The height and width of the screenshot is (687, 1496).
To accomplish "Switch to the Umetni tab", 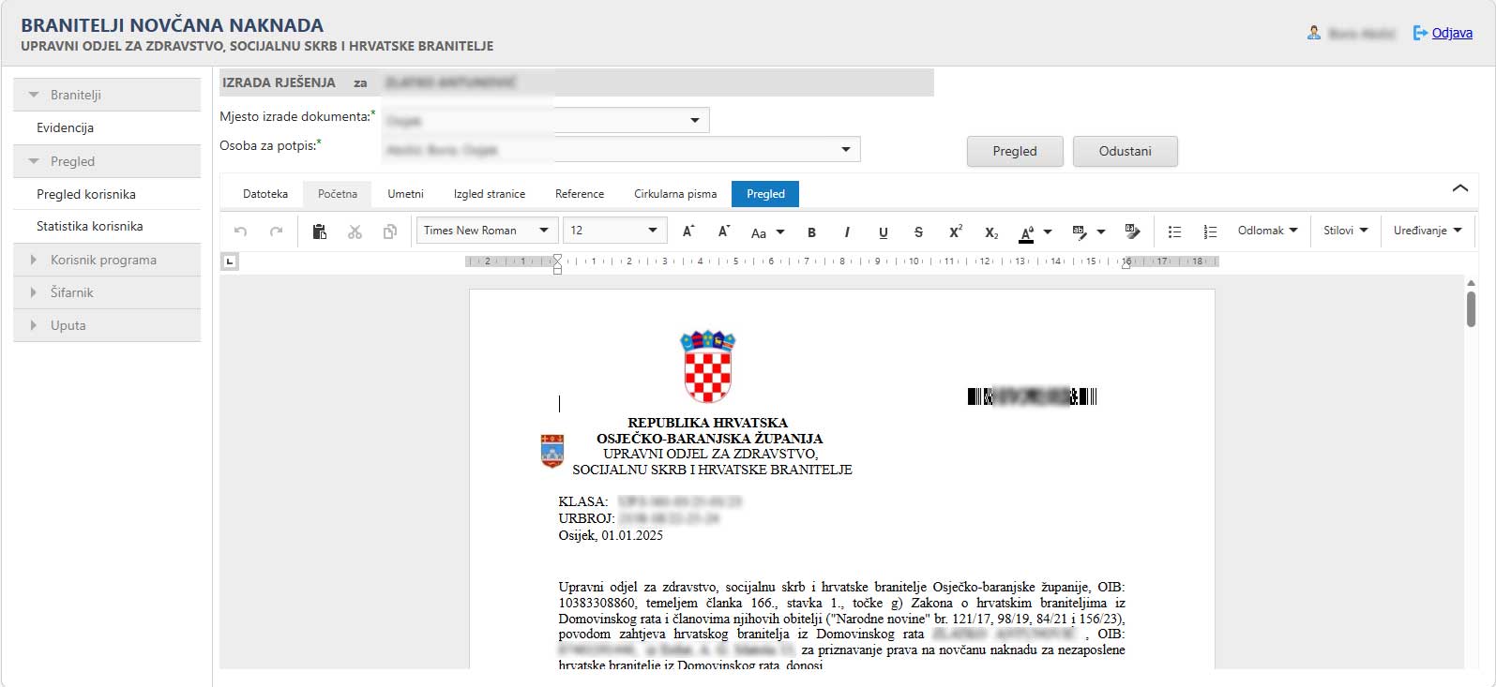I will point(405,194).
